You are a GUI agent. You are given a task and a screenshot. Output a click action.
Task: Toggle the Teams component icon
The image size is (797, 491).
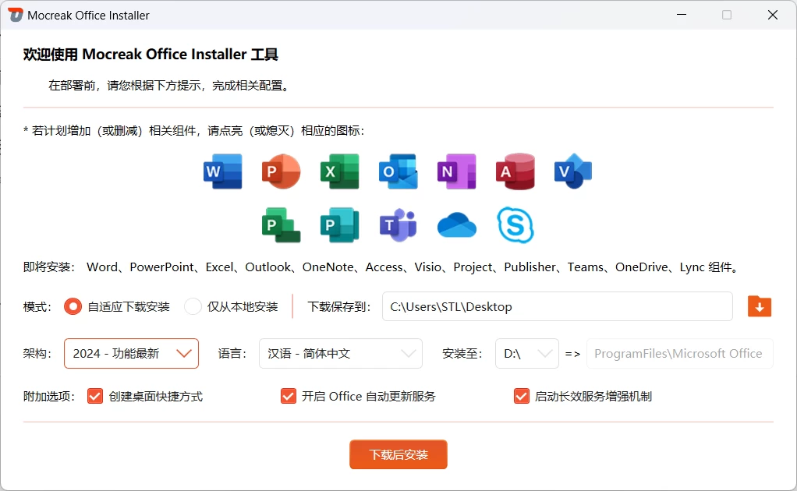coord(398,225)
